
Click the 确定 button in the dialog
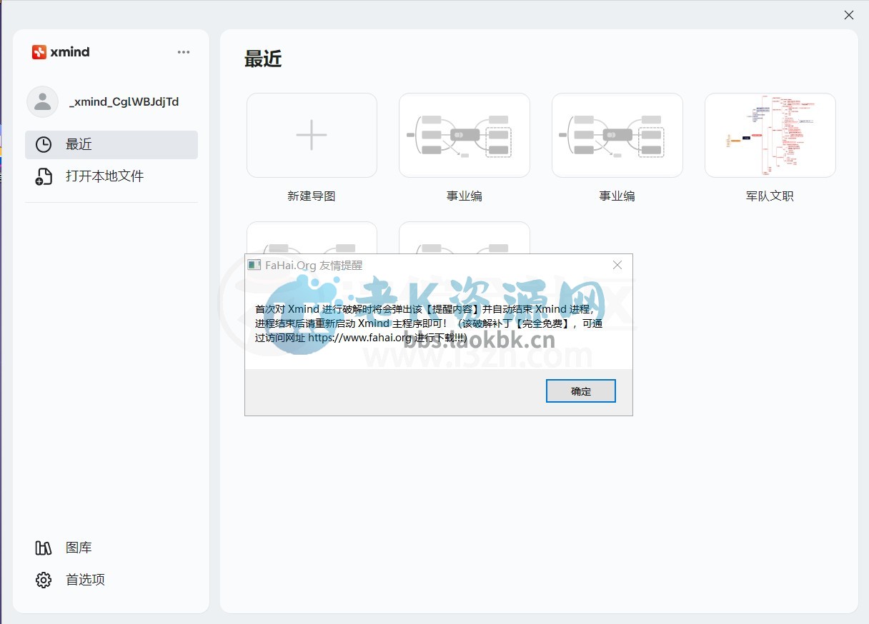point(580,391)
